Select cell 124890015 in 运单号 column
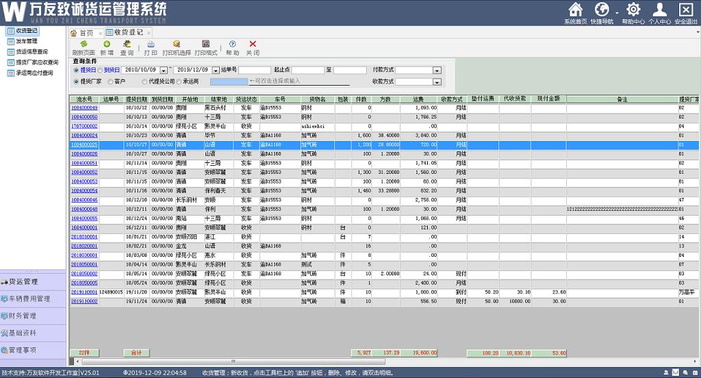 (111, 292)
